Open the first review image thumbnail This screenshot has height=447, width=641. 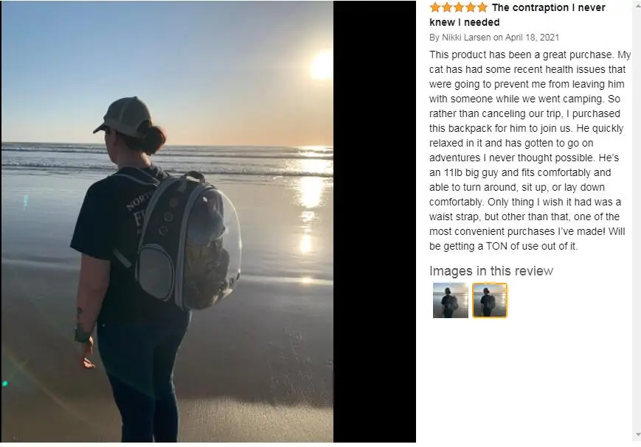tap(451, 300)
